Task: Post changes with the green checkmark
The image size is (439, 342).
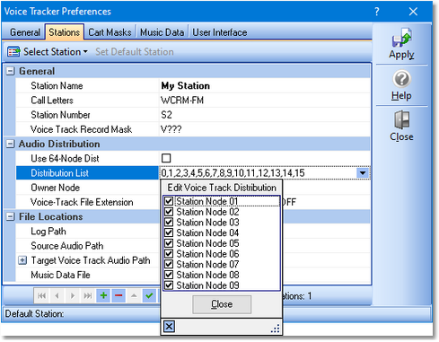Action: click(x=149, y=296)
